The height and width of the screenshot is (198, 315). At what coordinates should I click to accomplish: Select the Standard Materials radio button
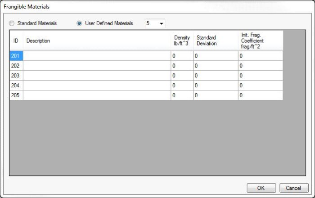[x=12, y=23]
